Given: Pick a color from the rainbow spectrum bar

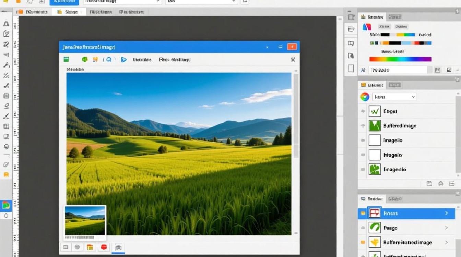Looking at the screenshot, I should click(x=400, y=59).
